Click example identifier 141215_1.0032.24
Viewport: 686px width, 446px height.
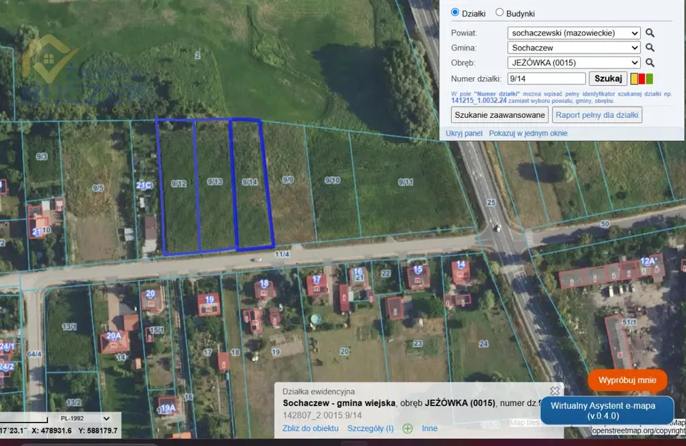(479, 101)
